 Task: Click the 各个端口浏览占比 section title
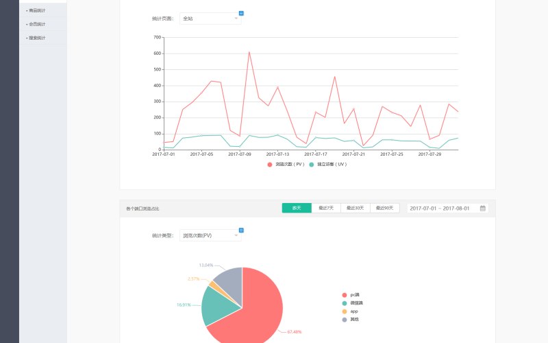coord(142,209)
